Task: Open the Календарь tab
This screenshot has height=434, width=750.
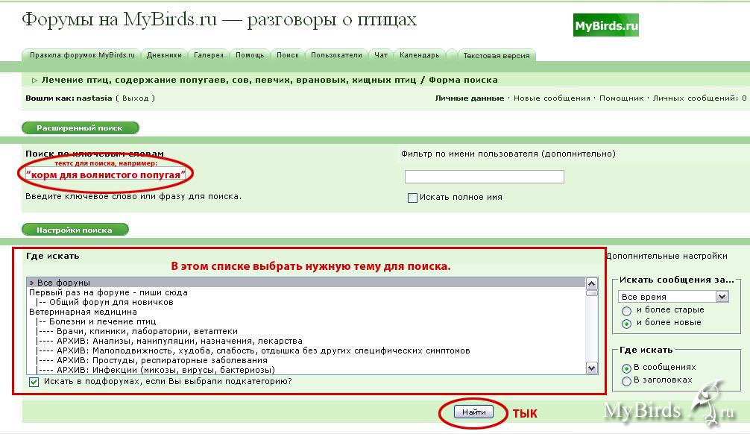Action: [419, 55]
